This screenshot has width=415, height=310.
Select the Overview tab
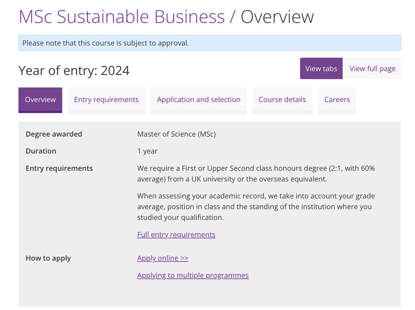(40, 99)
